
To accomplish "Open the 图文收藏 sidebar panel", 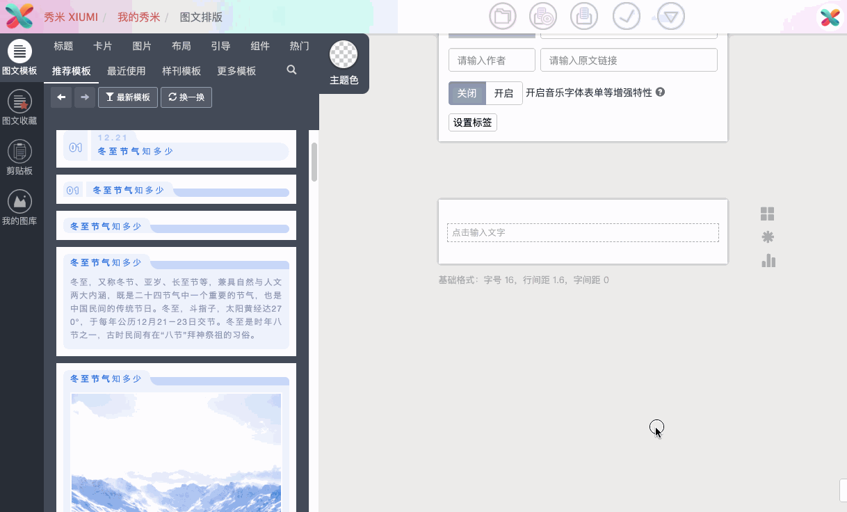I will pos(19,108).
